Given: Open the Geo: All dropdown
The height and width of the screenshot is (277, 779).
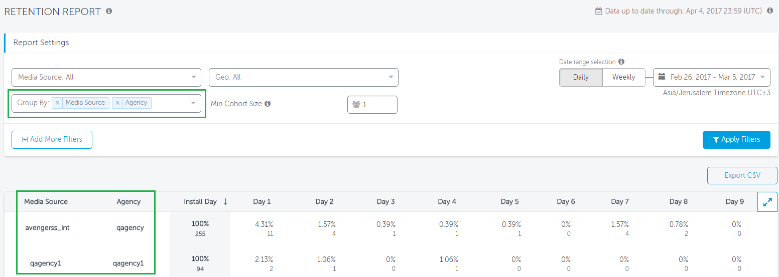Looking at the screenshot, I should tap(303, 77).
